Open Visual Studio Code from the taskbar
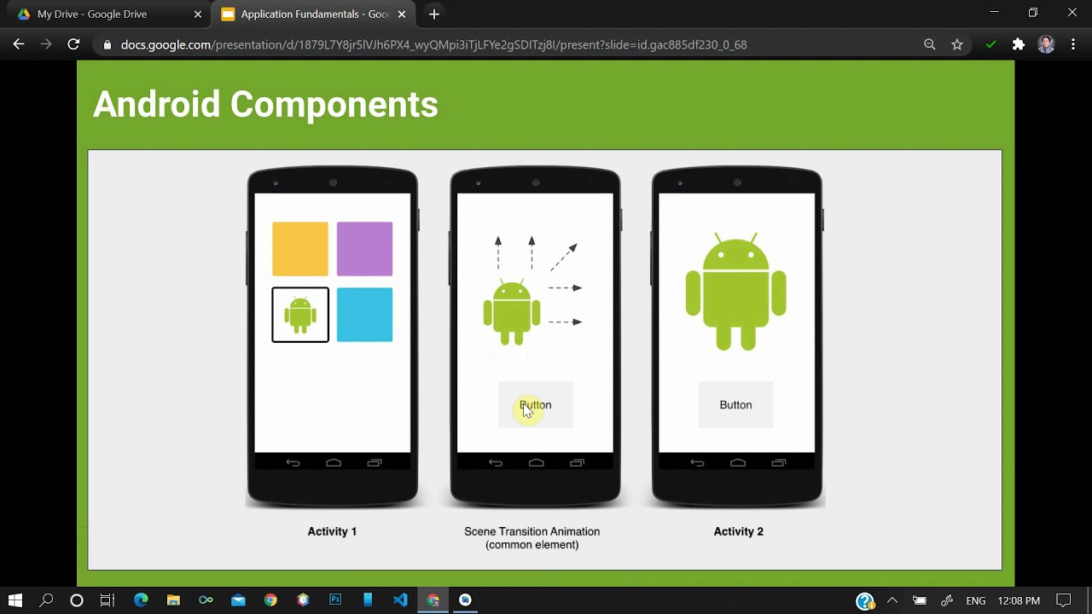 pos(400,600)
